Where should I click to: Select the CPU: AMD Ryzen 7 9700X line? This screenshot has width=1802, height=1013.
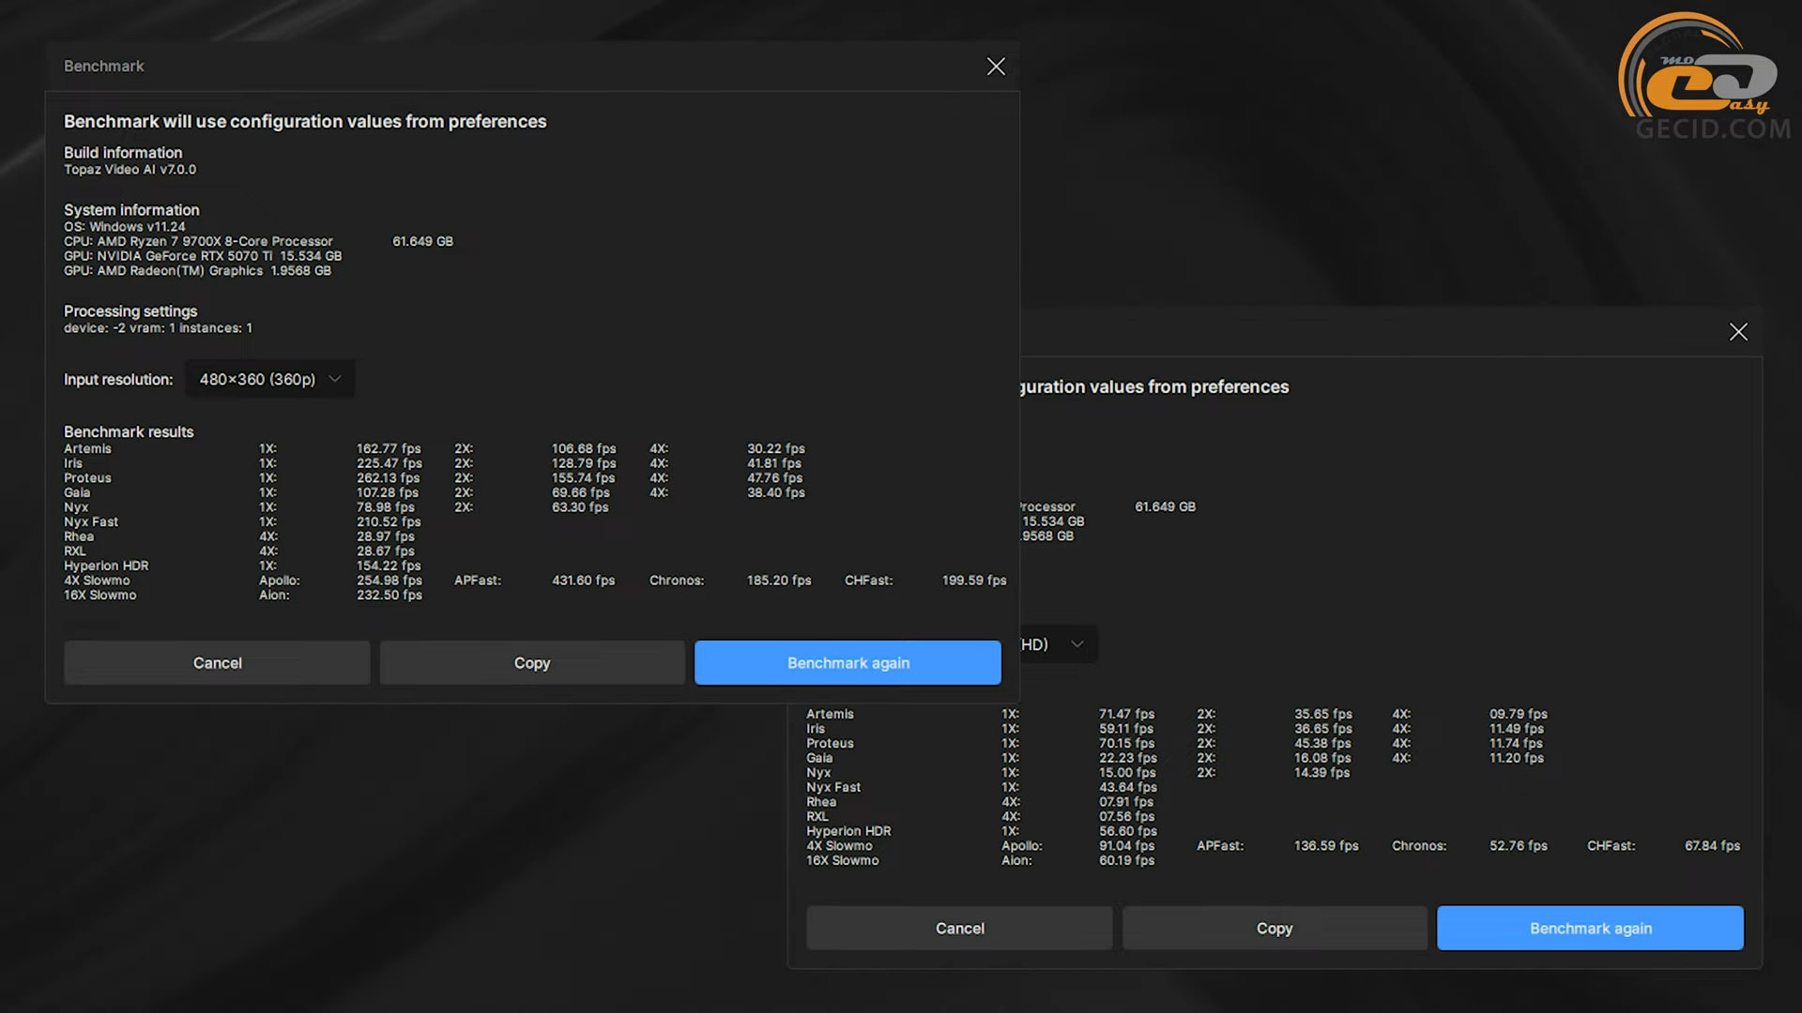pos(198,242)
